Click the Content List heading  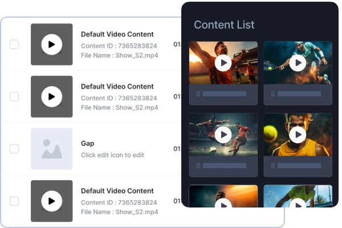tap(224, 25)
